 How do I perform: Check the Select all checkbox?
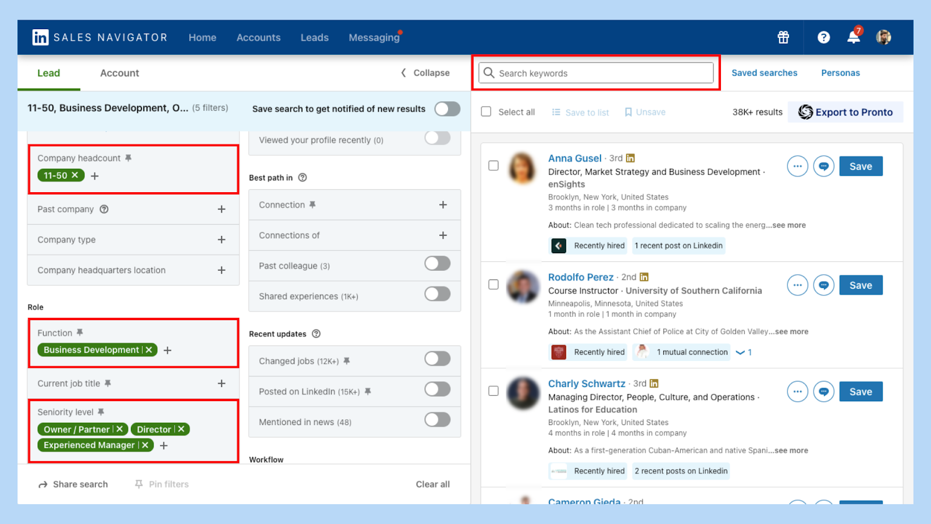[486, 111]
